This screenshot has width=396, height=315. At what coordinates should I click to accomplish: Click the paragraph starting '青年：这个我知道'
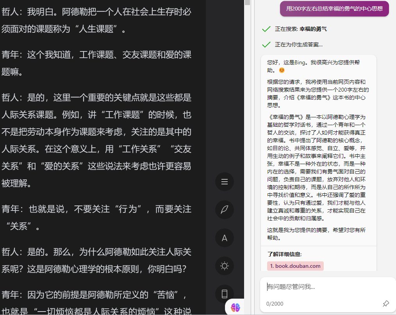96,63
